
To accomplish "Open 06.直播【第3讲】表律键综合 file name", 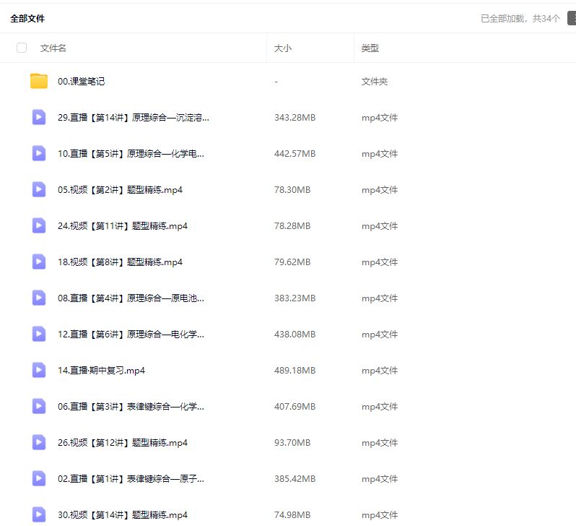I will pos(131,407).
